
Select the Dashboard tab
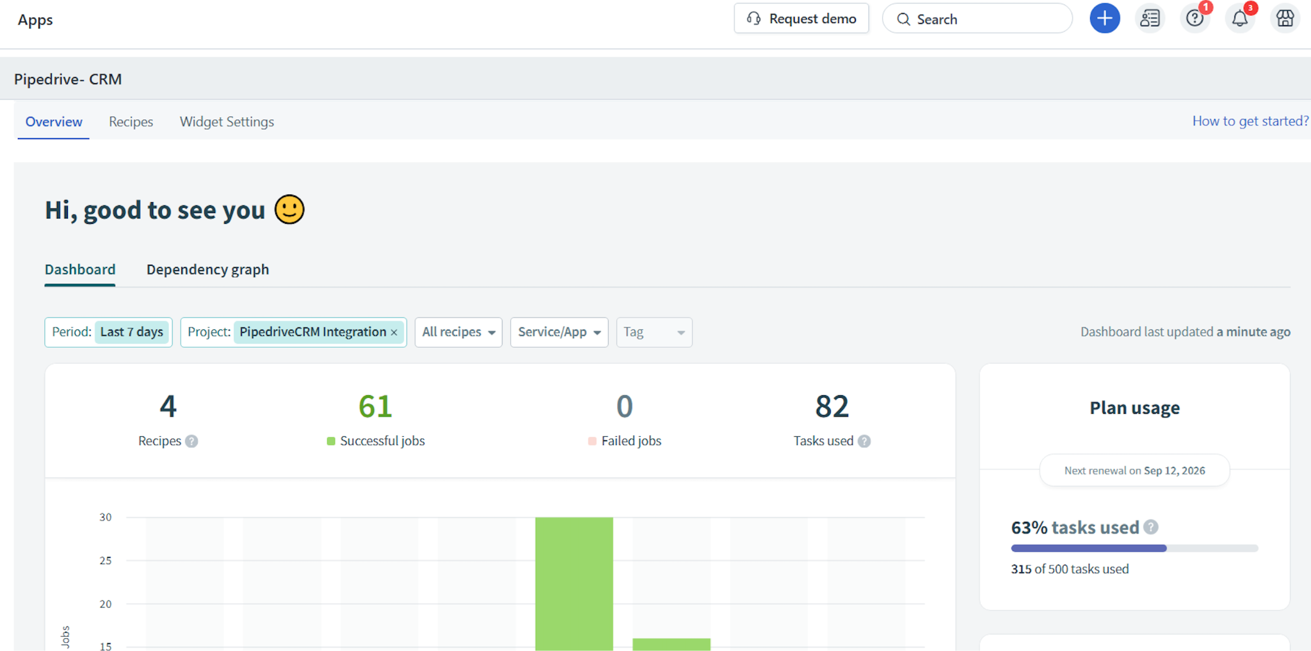pos(80,269)
